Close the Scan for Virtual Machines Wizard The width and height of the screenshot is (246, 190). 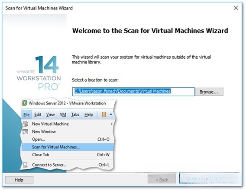236,8
